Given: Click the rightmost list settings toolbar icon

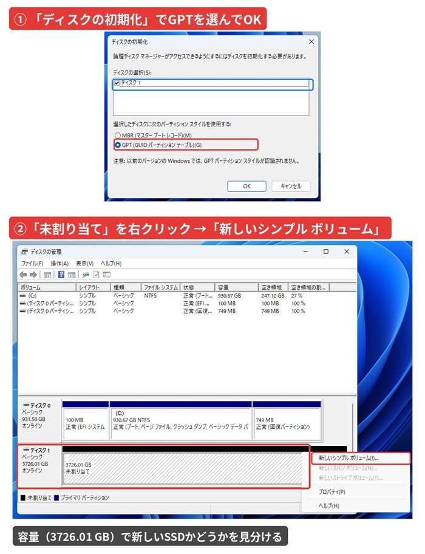Looking at the screenshot, I should [x=107, y=275].
